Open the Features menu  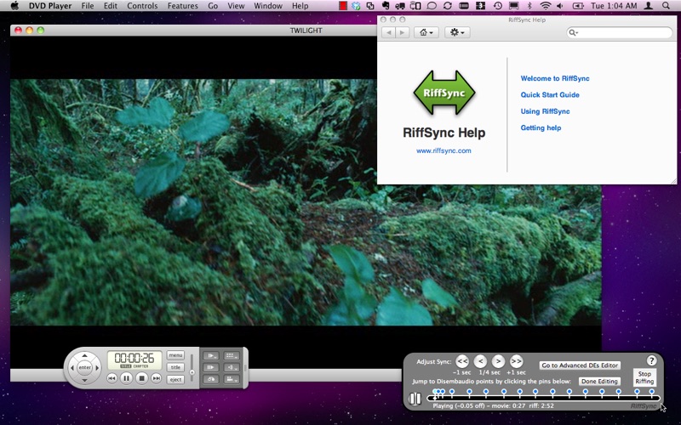tap(182, 6)
